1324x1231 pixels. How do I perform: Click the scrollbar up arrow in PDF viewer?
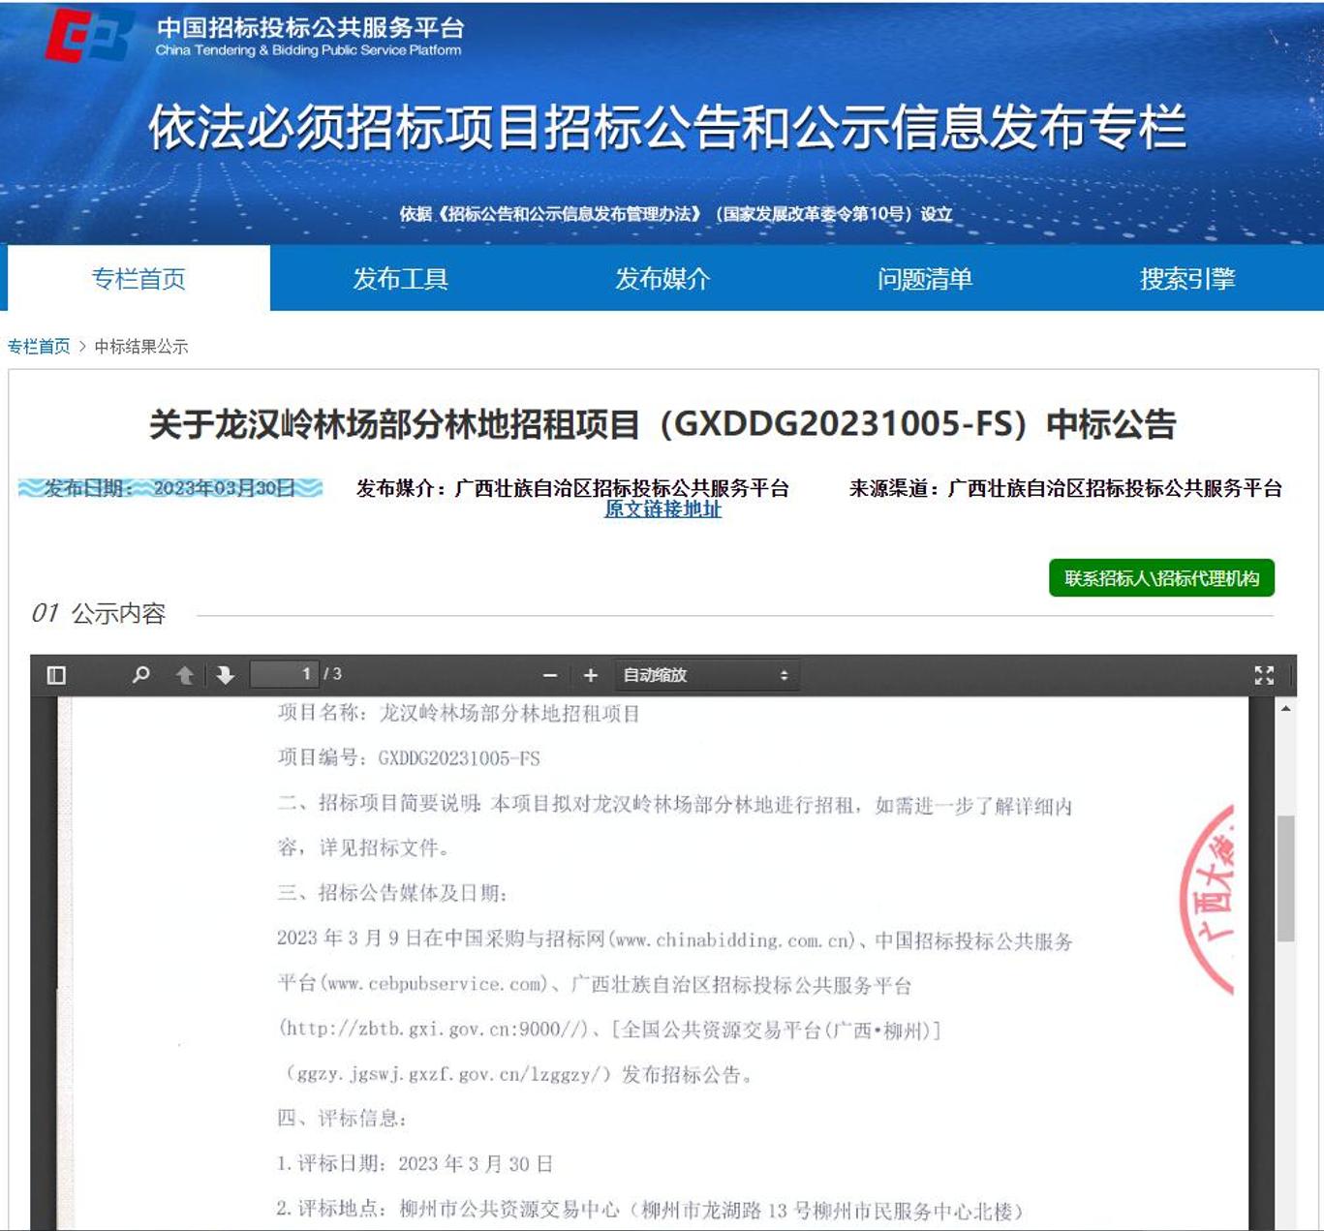1285,709
